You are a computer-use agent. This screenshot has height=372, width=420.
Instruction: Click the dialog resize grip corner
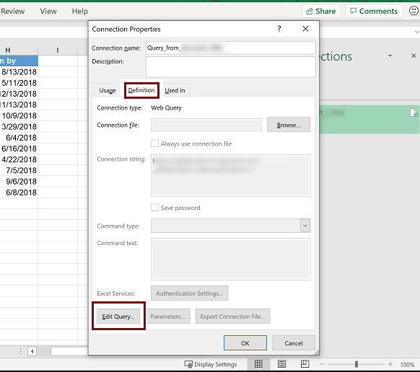coord(316,353)
